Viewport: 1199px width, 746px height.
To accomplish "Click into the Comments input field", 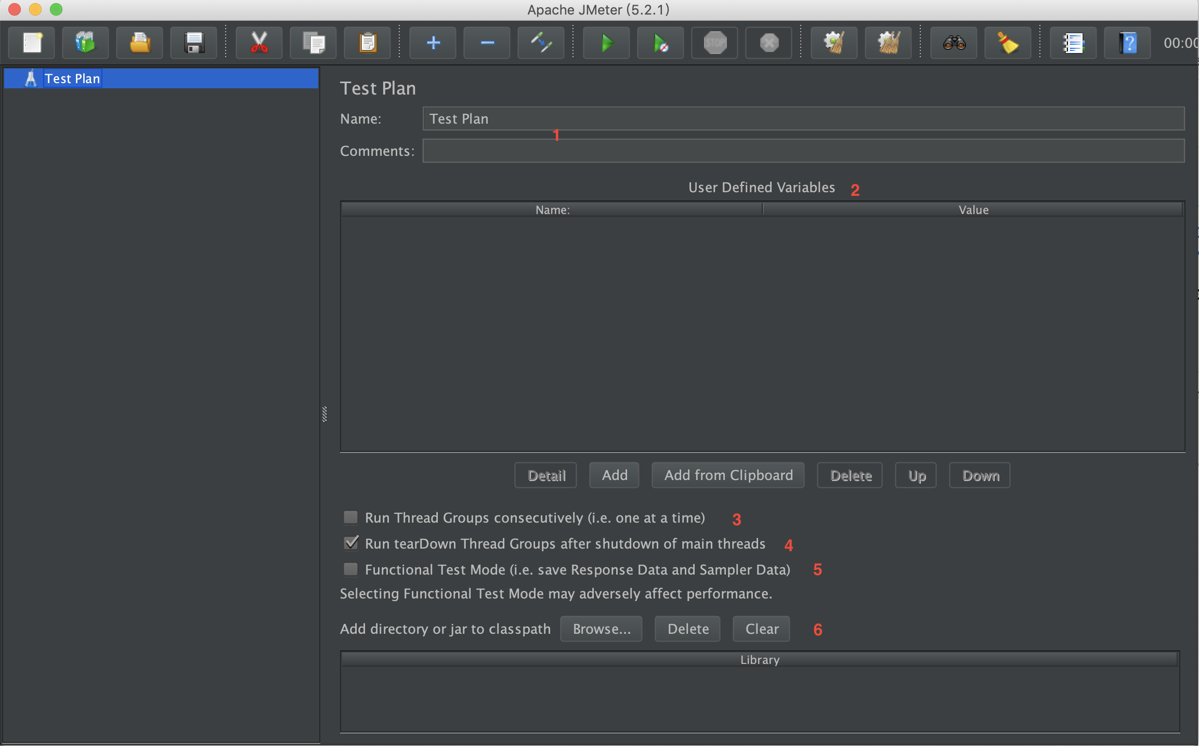I will (x=803, y=151).
